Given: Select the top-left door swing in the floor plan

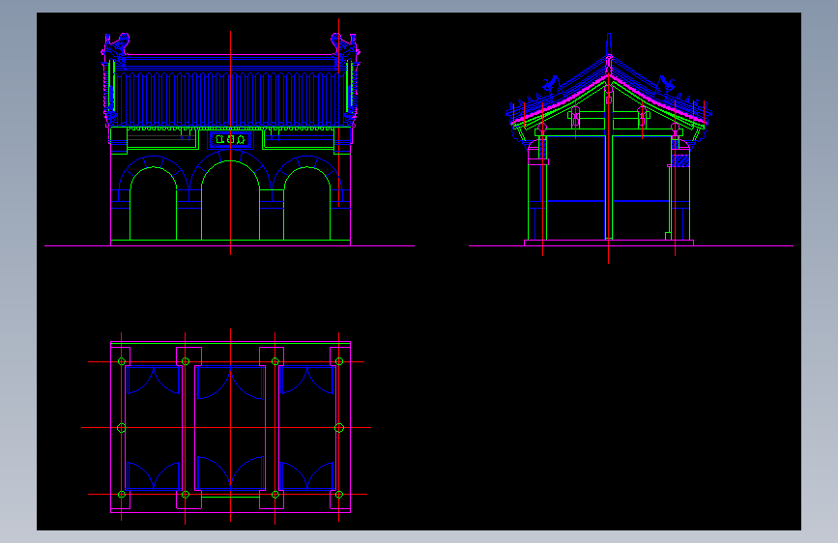Looking at the screenshot, I should tap(154, 380).
